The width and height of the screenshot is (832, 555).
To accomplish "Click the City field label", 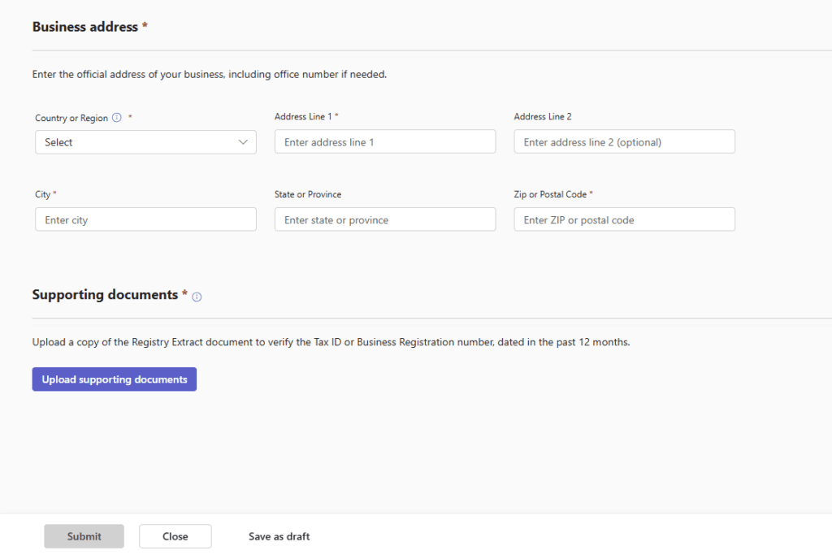I will coord(42,195).
